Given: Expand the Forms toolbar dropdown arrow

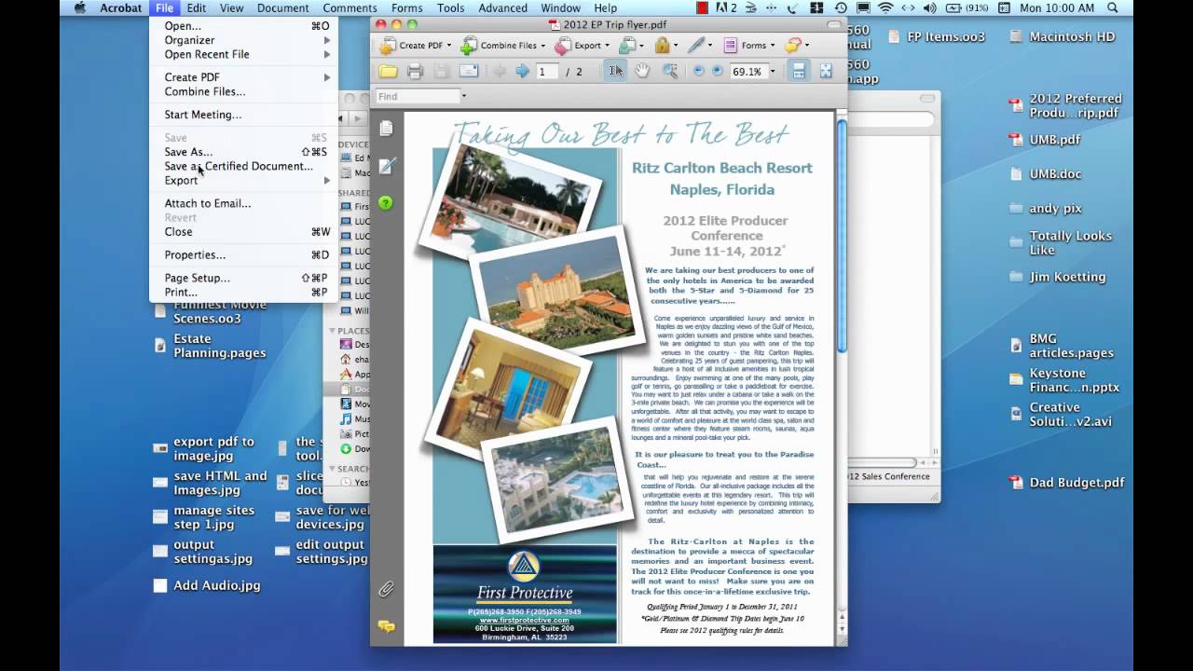Looking at the screenshot, I should (773, 45).
